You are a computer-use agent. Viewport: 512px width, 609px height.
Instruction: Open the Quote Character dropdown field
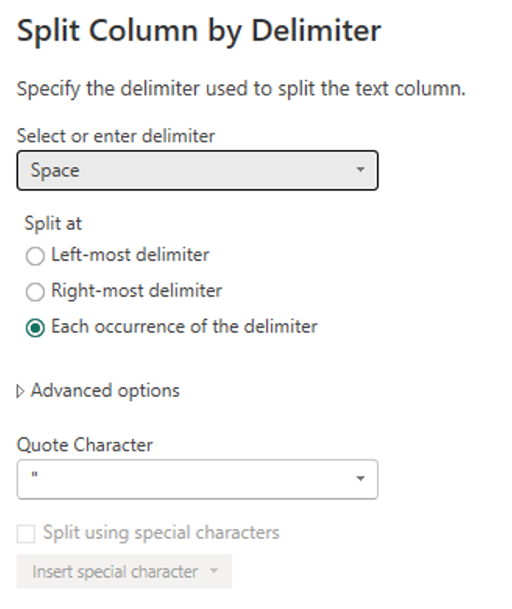pos(197,479)
